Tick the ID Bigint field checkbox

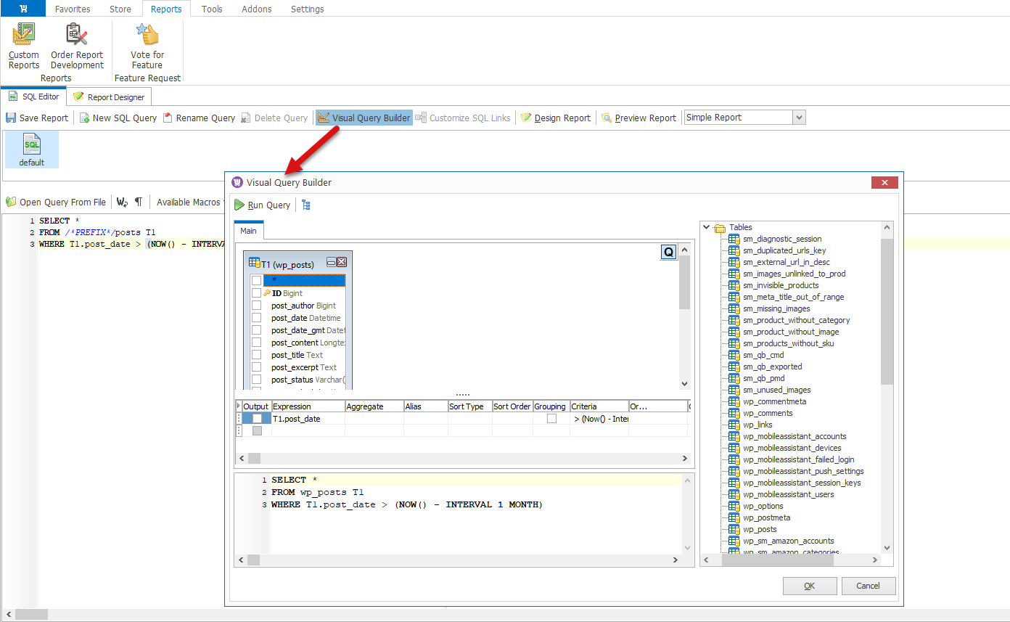(256, 293)
